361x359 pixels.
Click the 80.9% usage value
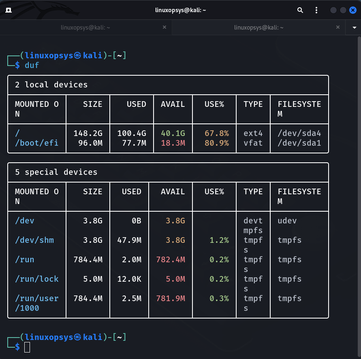216,143
